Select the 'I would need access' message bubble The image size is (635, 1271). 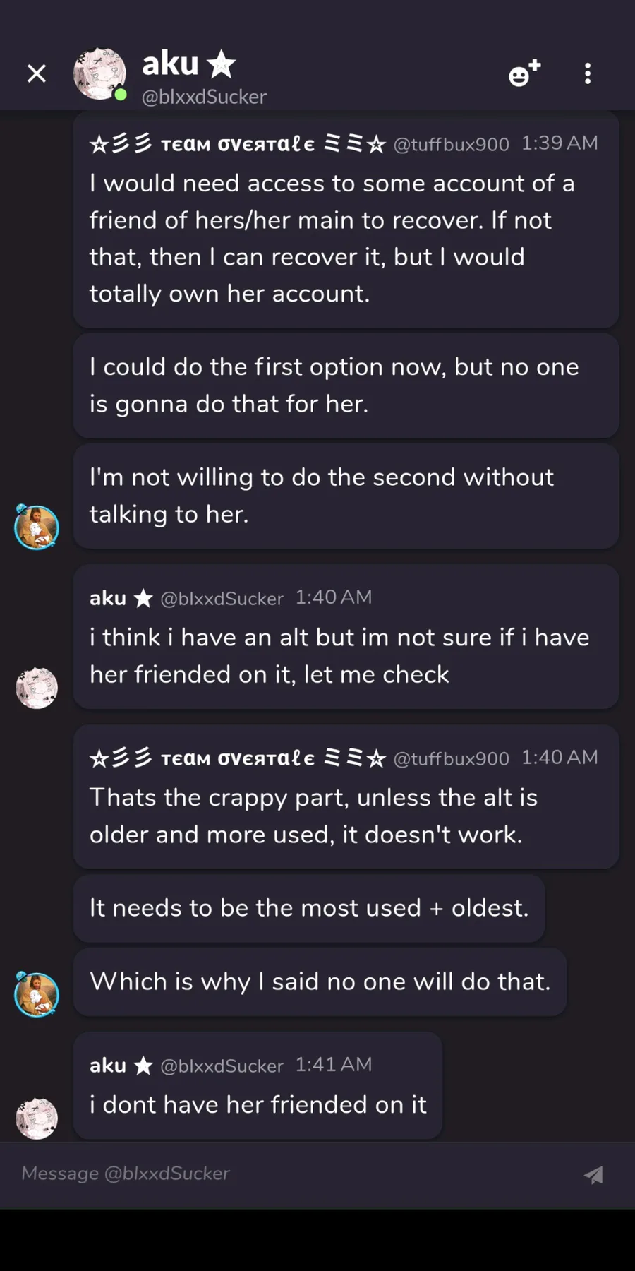click(x=346, y=220)
